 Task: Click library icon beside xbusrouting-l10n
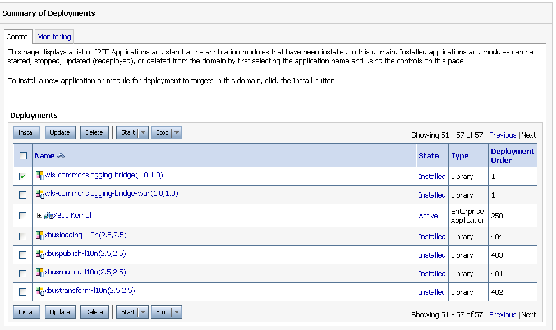pos(40,273)
